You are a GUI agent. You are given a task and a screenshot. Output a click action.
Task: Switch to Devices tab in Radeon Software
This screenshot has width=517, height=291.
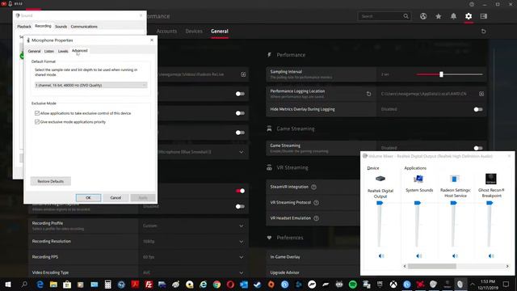(194, 31)
